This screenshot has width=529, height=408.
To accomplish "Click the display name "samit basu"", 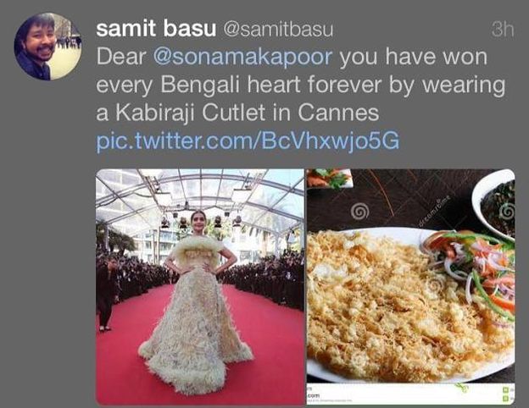I will [156, 28].
